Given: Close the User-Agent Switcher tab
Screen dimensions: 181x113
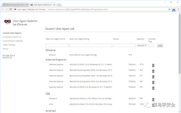Looking at the screenshot, I should 54,5.
